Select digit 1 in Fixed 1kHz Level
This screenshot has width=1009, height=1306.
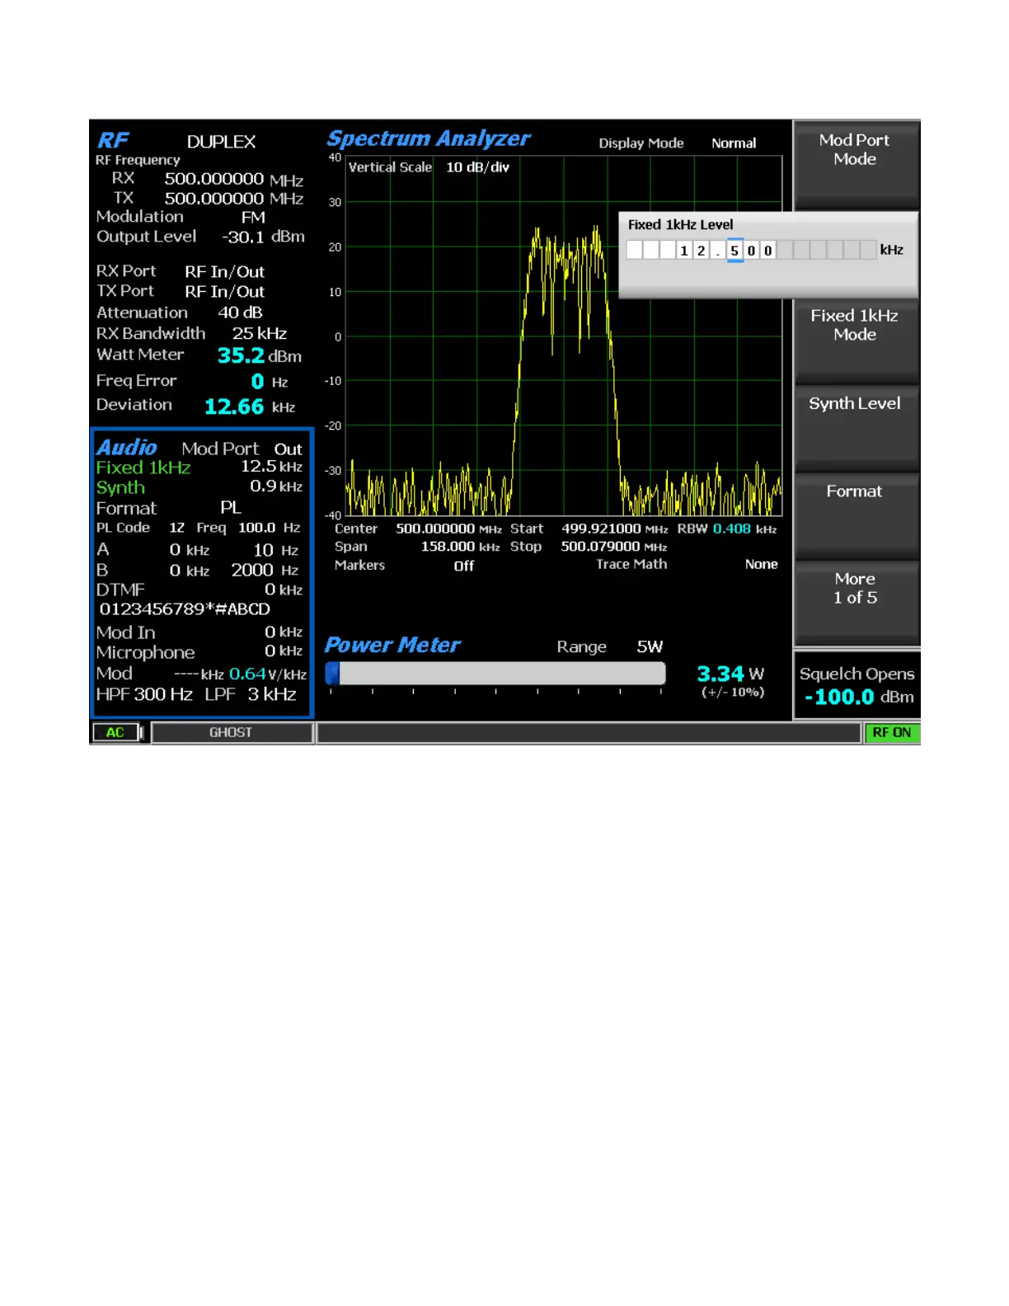(x=684, y=251)
